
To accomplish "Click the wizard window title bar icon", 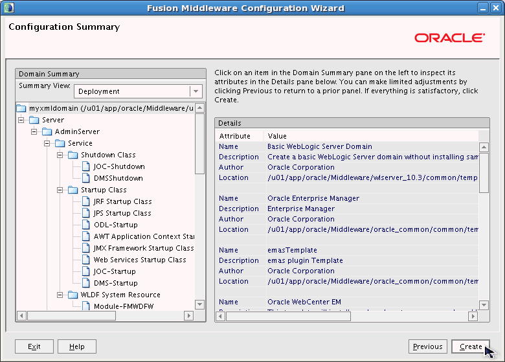I will click(x=8, y=8).
